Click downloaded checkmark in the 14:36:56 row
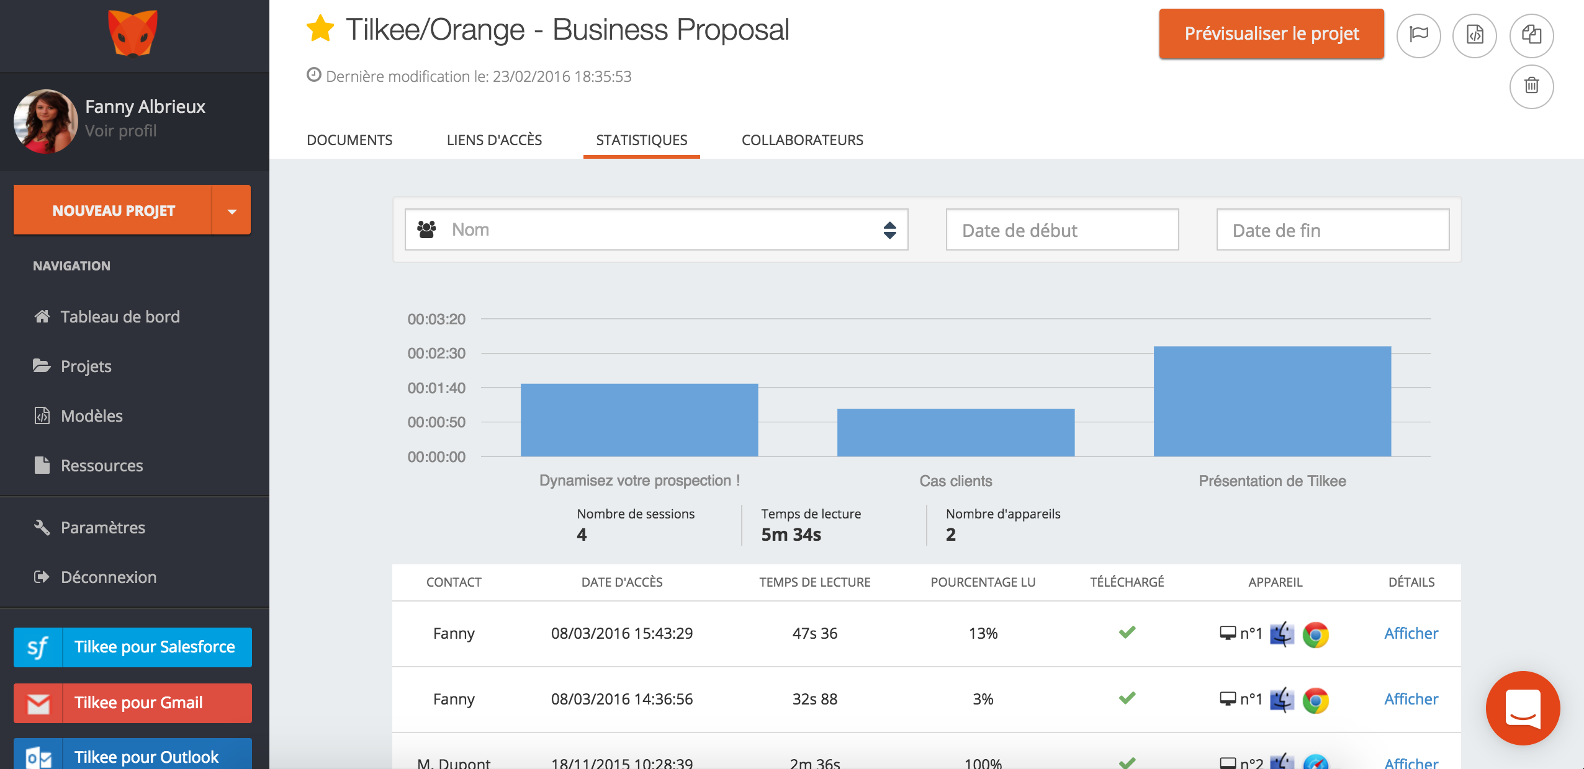This screenshot has height=769, width=1584. tap(1127, 698)
